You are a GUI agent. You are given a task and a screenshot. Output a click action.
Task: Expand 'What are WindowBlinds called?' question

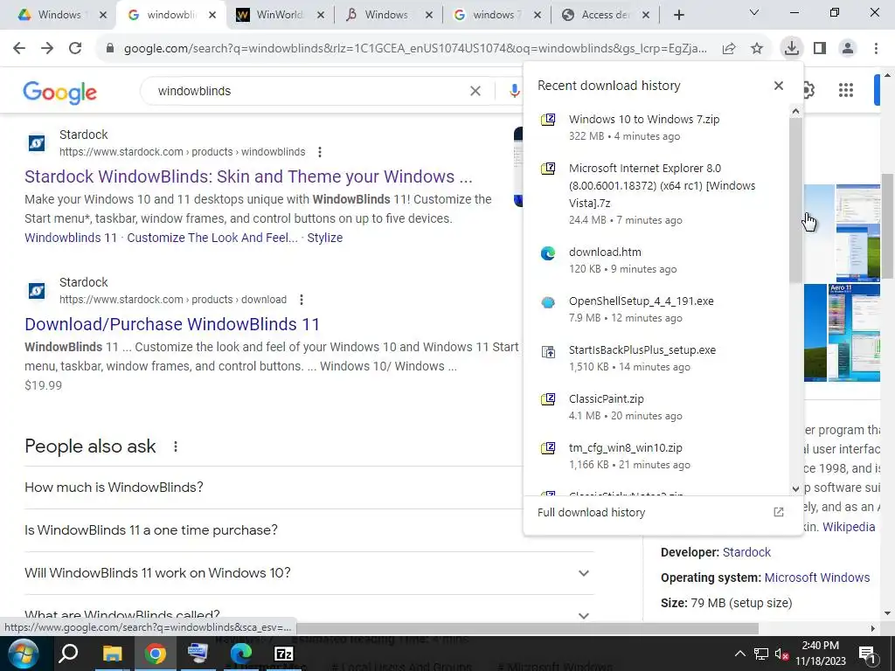[x=309, y=615]
